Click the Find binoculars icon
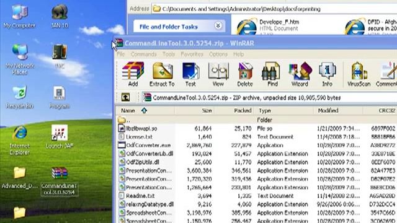397x223 pixels. pos(272,74)
